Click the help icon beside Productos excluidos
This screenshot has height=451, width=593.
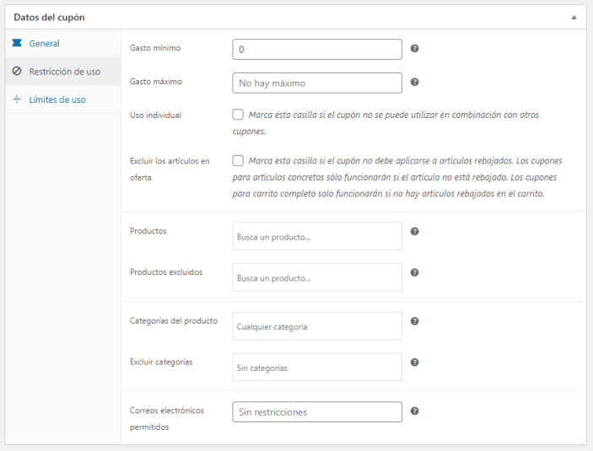414,272
